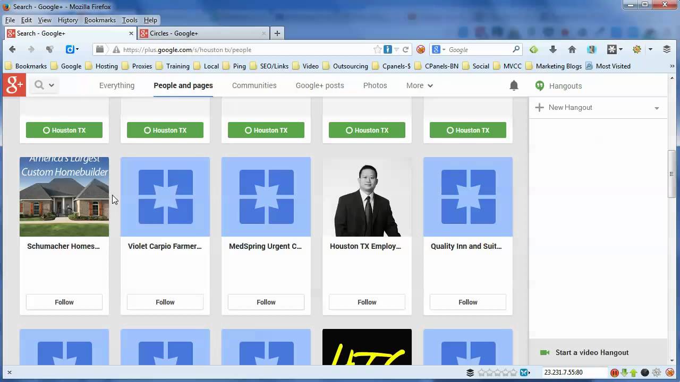Viewport: 680px width, 382px height.
Task: Click the search magnifier in Google box
Action: click(x=516, y=49)
